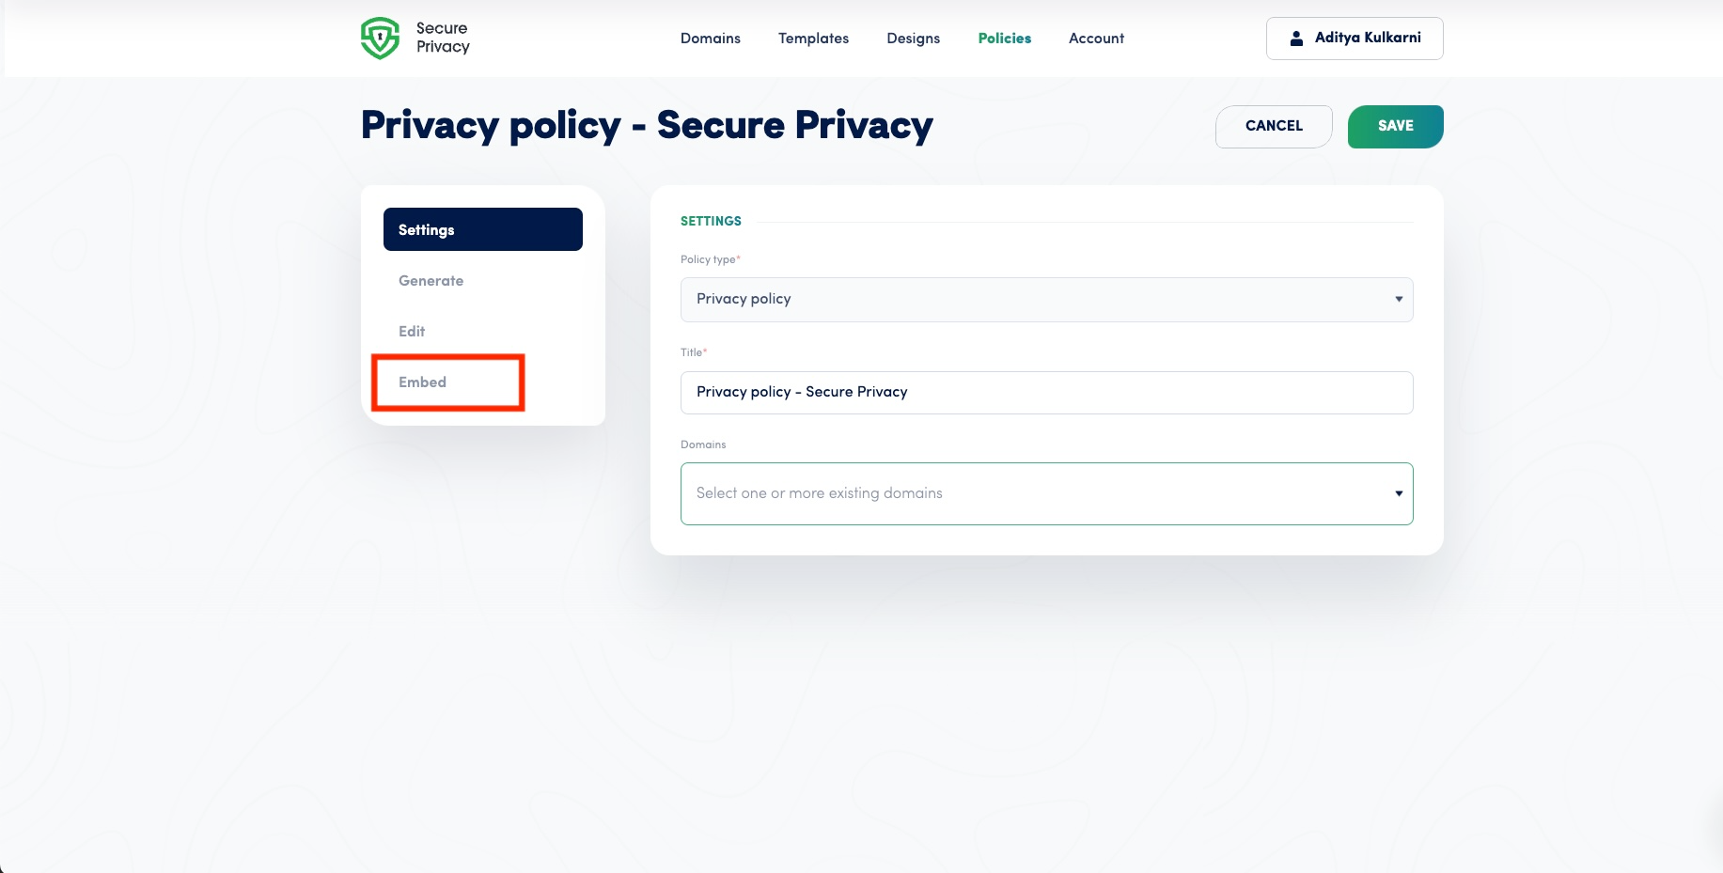Viewport: 1723px width, 873px height.
Task: Click the Secure Privacy shield logo
Action: 380,39
